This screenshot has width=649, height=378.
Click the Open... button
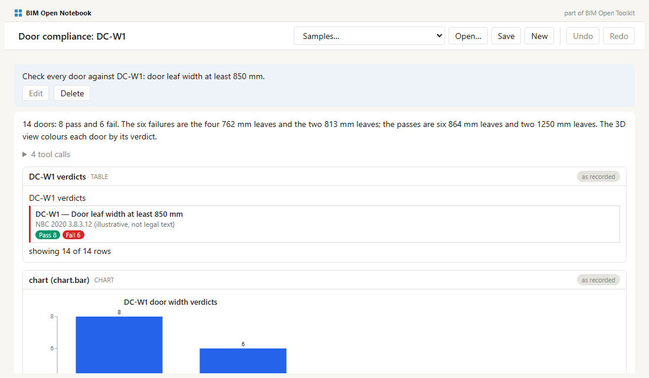(468, 36)
